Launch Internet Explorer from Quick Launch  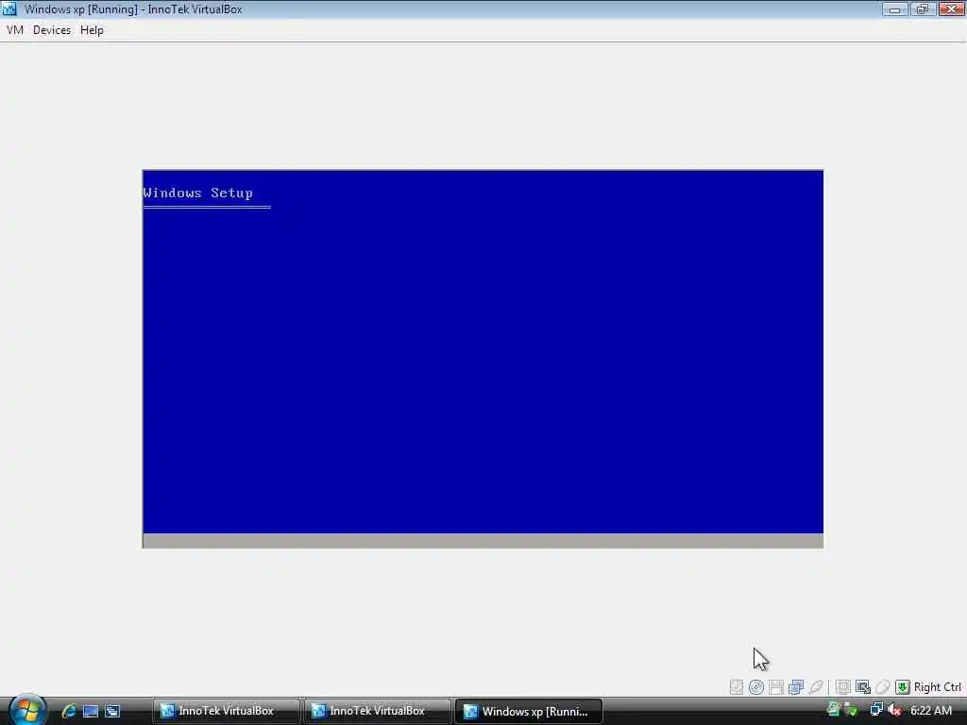coord(68,711)
